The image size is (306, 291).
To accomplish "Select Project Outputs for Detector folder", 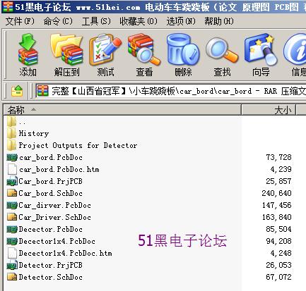I will tap(78, 145).
